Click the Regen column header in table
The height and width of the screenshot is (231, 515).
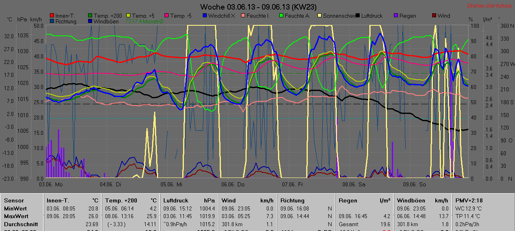click(x=348, y=200)
